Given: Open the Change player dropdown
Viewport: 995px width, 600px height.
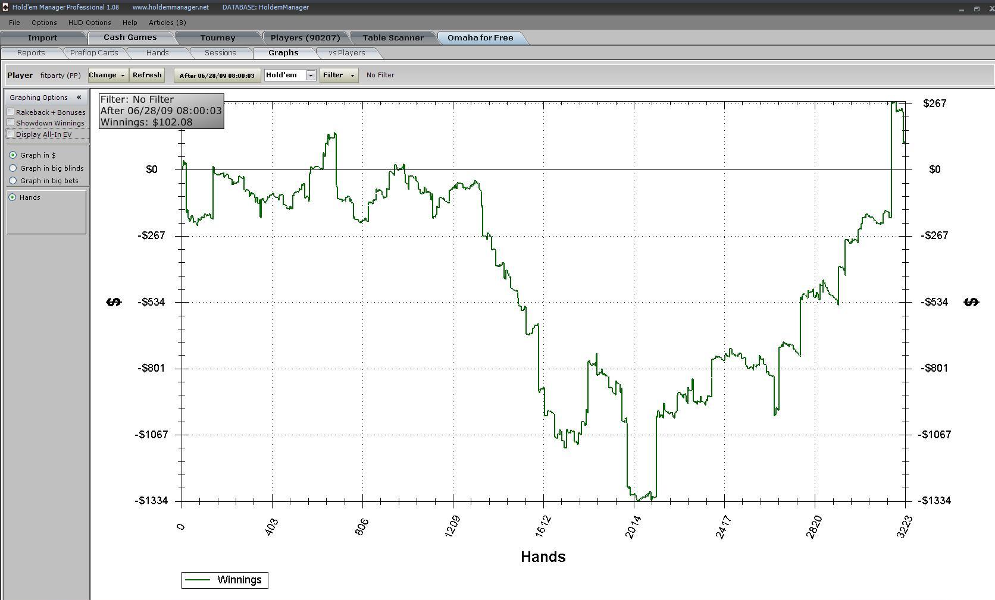Looking at the screenshot, I should (108, 75).
